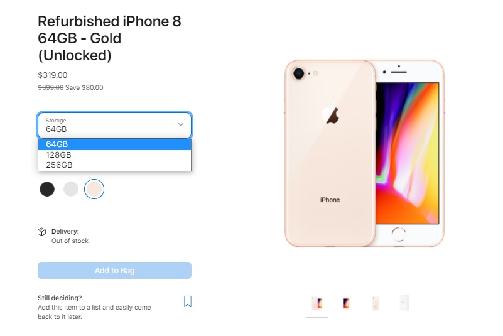Select the Gold color swatch

94,189
